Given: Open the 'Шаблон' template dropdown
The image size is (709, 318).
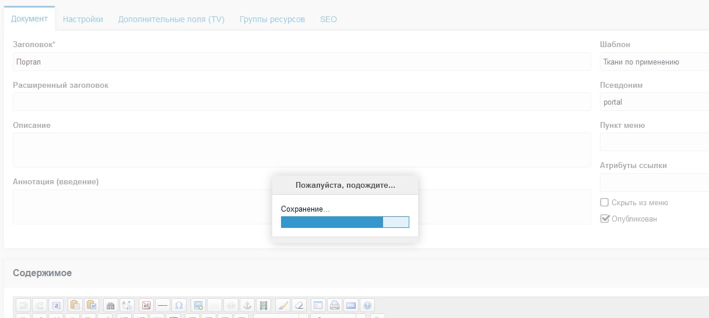Looking at the screenshot, I should pyautogui.click(x=654, y=62).
